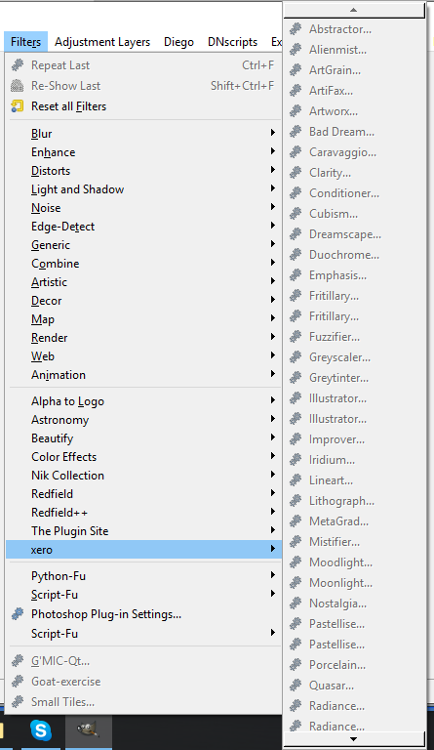434x750 pixels.
Task: Click the plug-in icon beside ArtiFax
Action: click(x=296, y=91)
